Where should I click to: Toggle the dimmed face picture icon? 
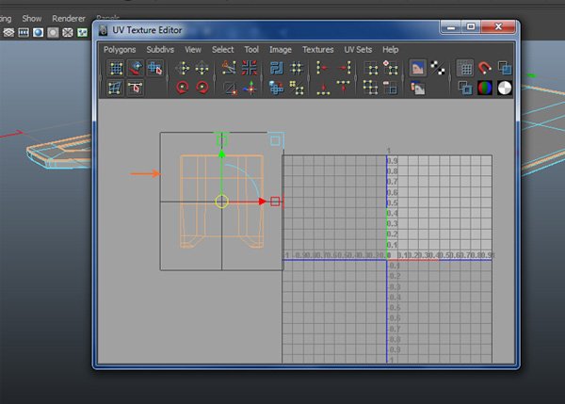pyautogui.click(x=417, y=88)
